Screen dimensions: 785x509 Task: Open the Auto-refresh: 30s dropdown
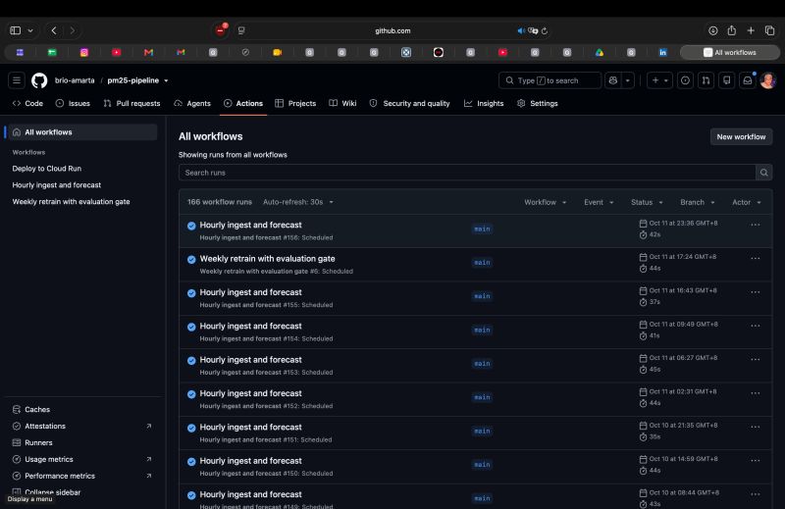click(x=298, y=202)
